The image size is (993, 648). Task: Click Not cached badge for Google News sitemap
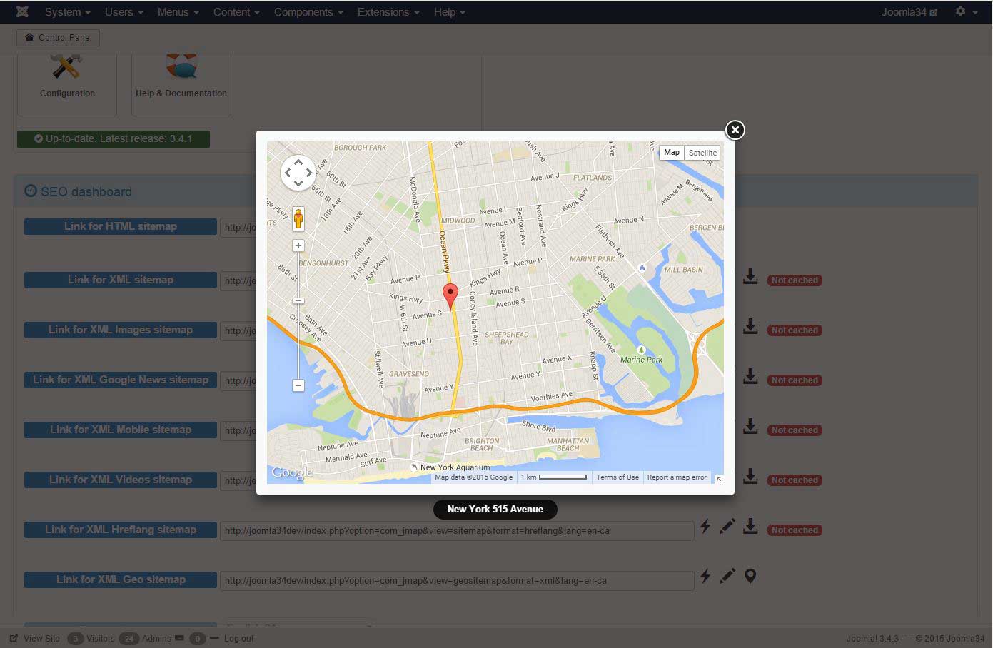tap(795, 380)
